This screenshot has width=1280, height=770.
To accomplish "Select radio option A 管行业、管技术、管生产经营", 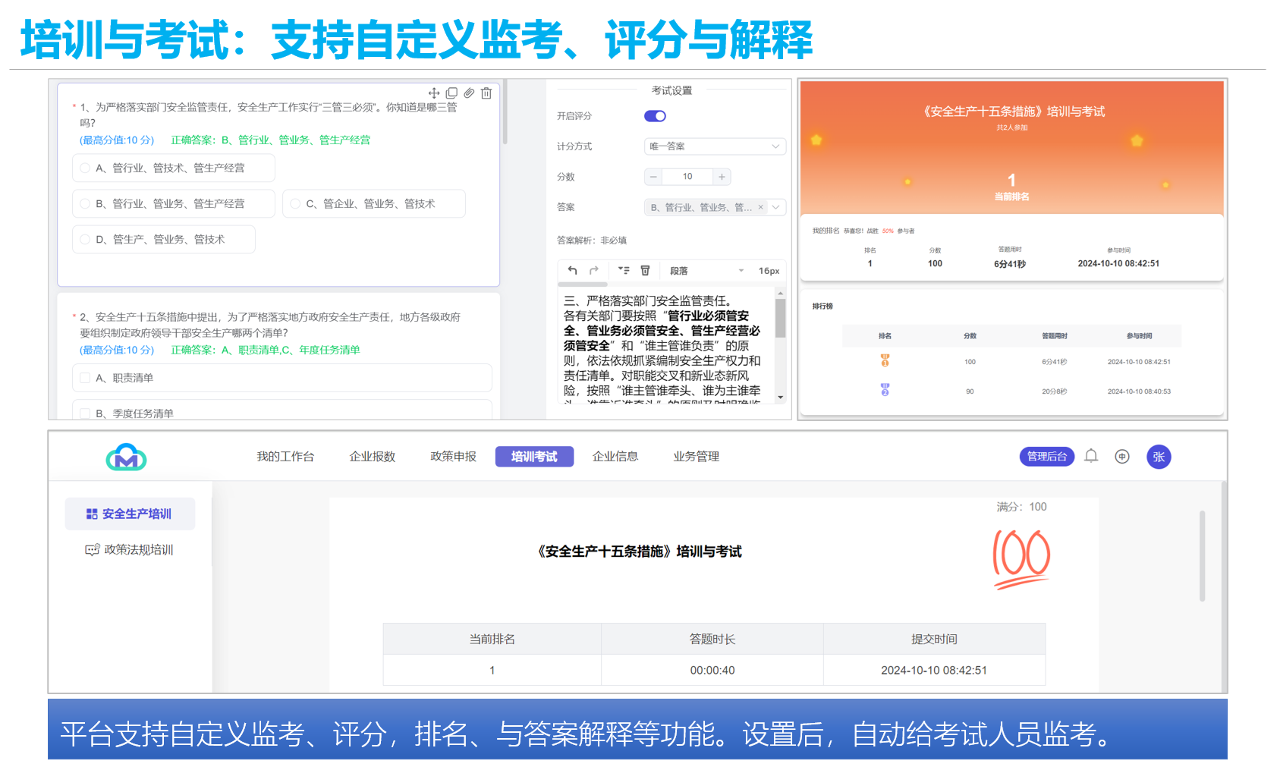I will (x=85, y=168).
